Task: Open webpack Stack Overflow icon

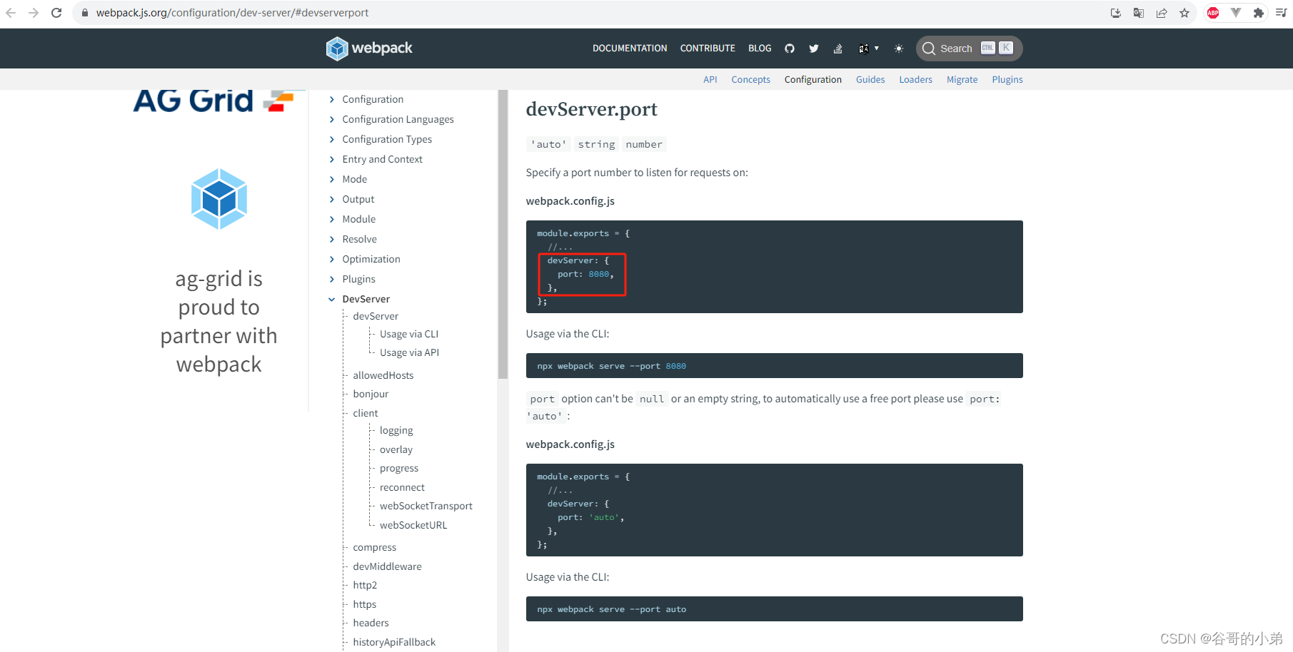Action: 838,49
